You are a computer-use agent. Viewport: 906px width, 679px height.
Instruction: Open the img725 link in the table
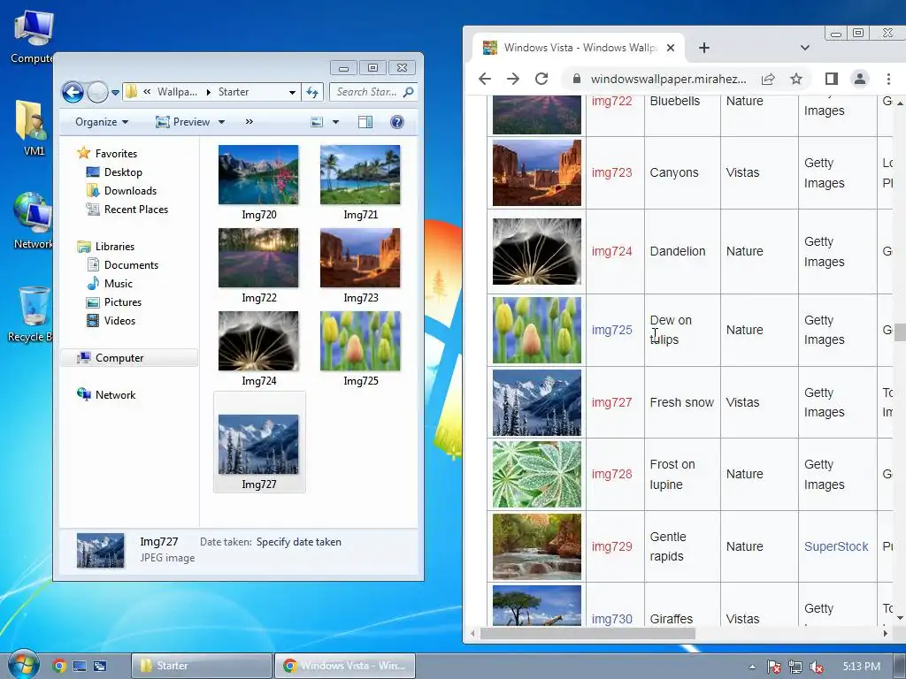612,330
